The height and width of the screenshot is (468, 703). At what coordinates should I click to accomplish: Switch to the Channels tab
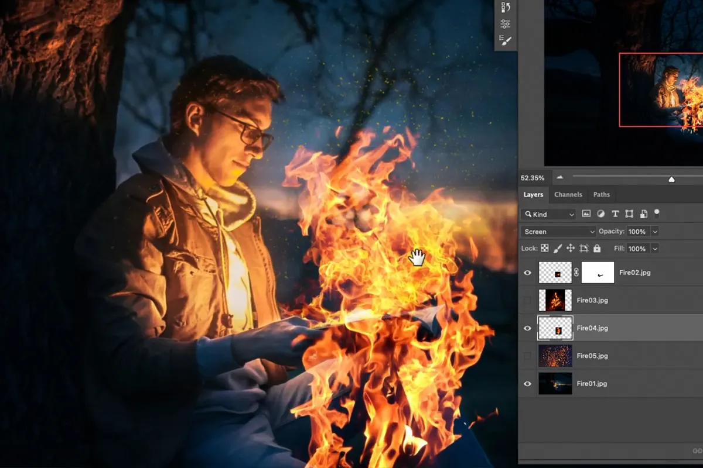point(568,194)
